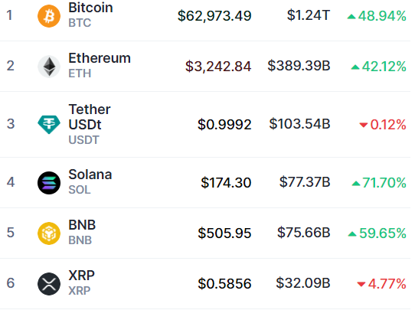Click XRP's red down-arrow change indicator

coord(361,284)
